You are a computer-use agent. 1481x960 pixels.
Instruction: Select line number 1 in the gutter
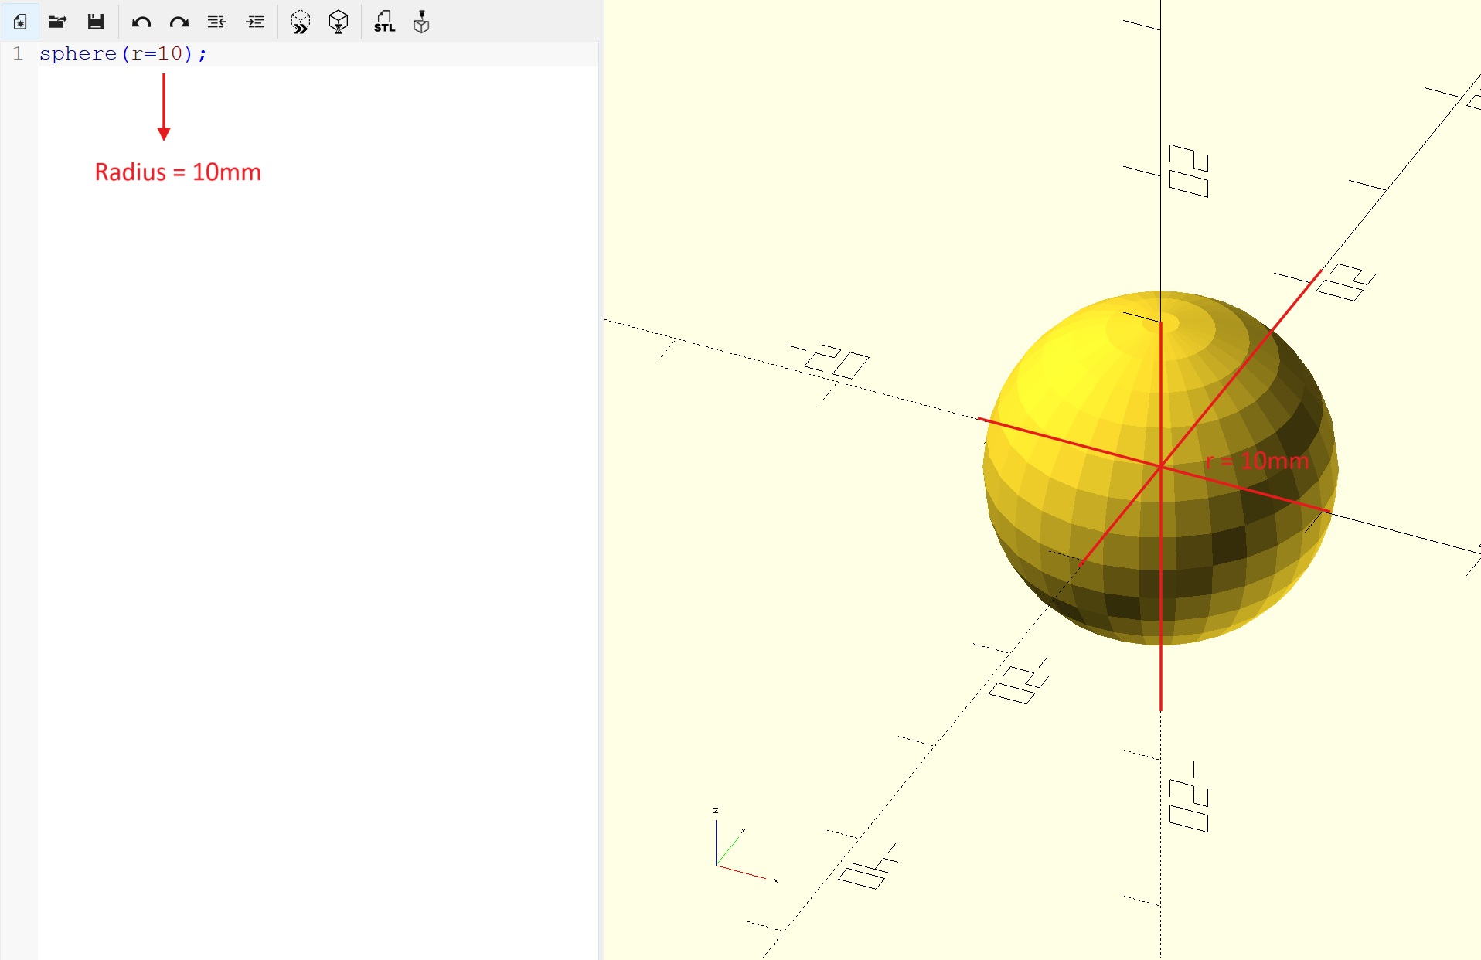18,53
